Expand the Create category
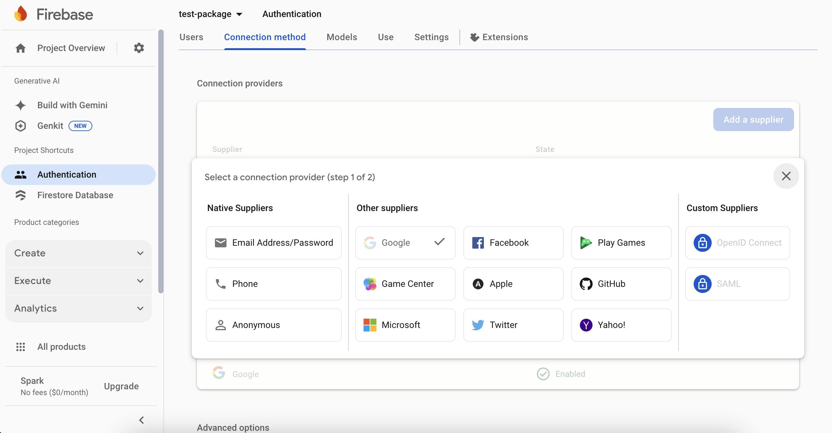This screenshot has width=832, height=433. [79, 253]
